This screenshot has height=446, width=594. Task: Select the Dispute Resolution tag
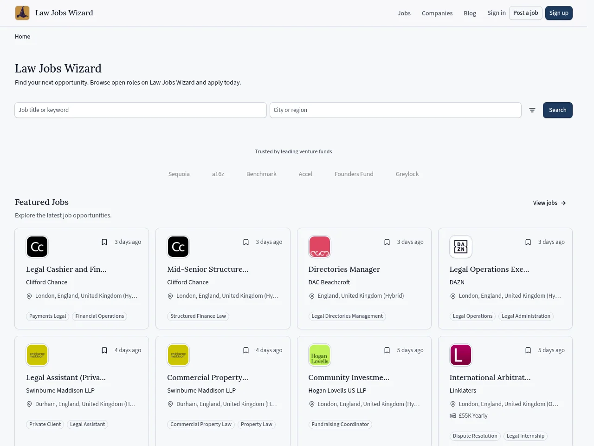(475, 436)
